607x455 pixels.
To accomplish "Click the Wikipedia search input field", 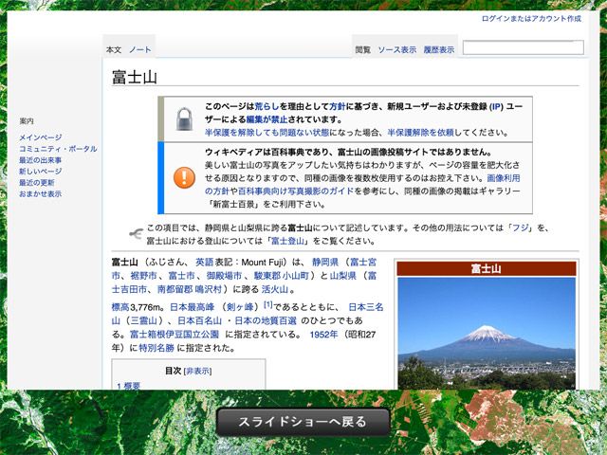I will tap(523, 47).
